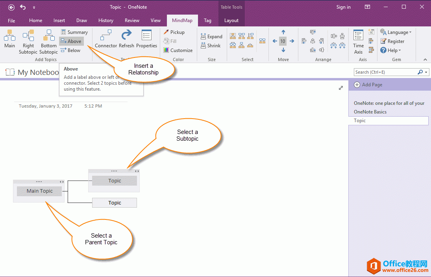Click the Refresh icon in Tools
The height and width of the screenshot is (277, 431).
pyautogui.click(x=126, y=39)
